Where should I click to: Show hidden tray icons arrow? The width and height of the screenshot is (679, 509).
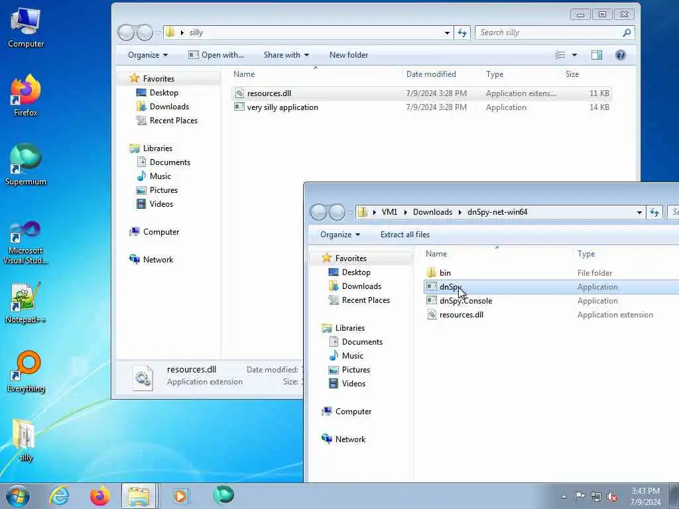point(564,496)
